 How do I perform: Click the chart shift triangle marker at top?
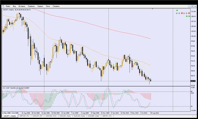[153, 9]
